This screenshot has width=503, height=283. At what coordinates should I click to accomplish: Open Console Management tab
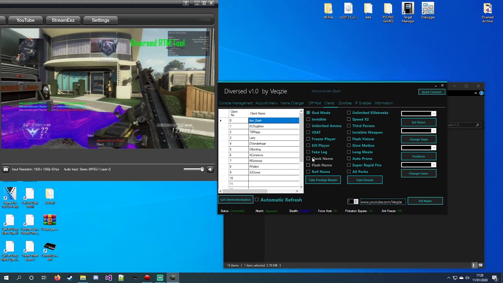click(236, 103)
